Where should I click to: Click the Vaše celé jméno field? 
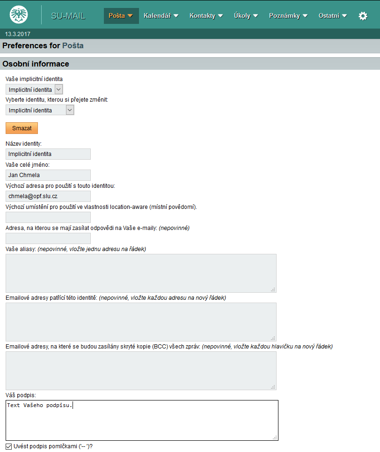(48, 175)
